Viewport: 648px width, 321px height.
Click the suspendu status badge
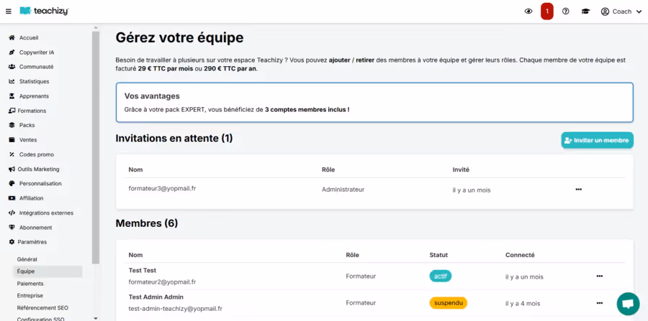(x=449, y=303)
